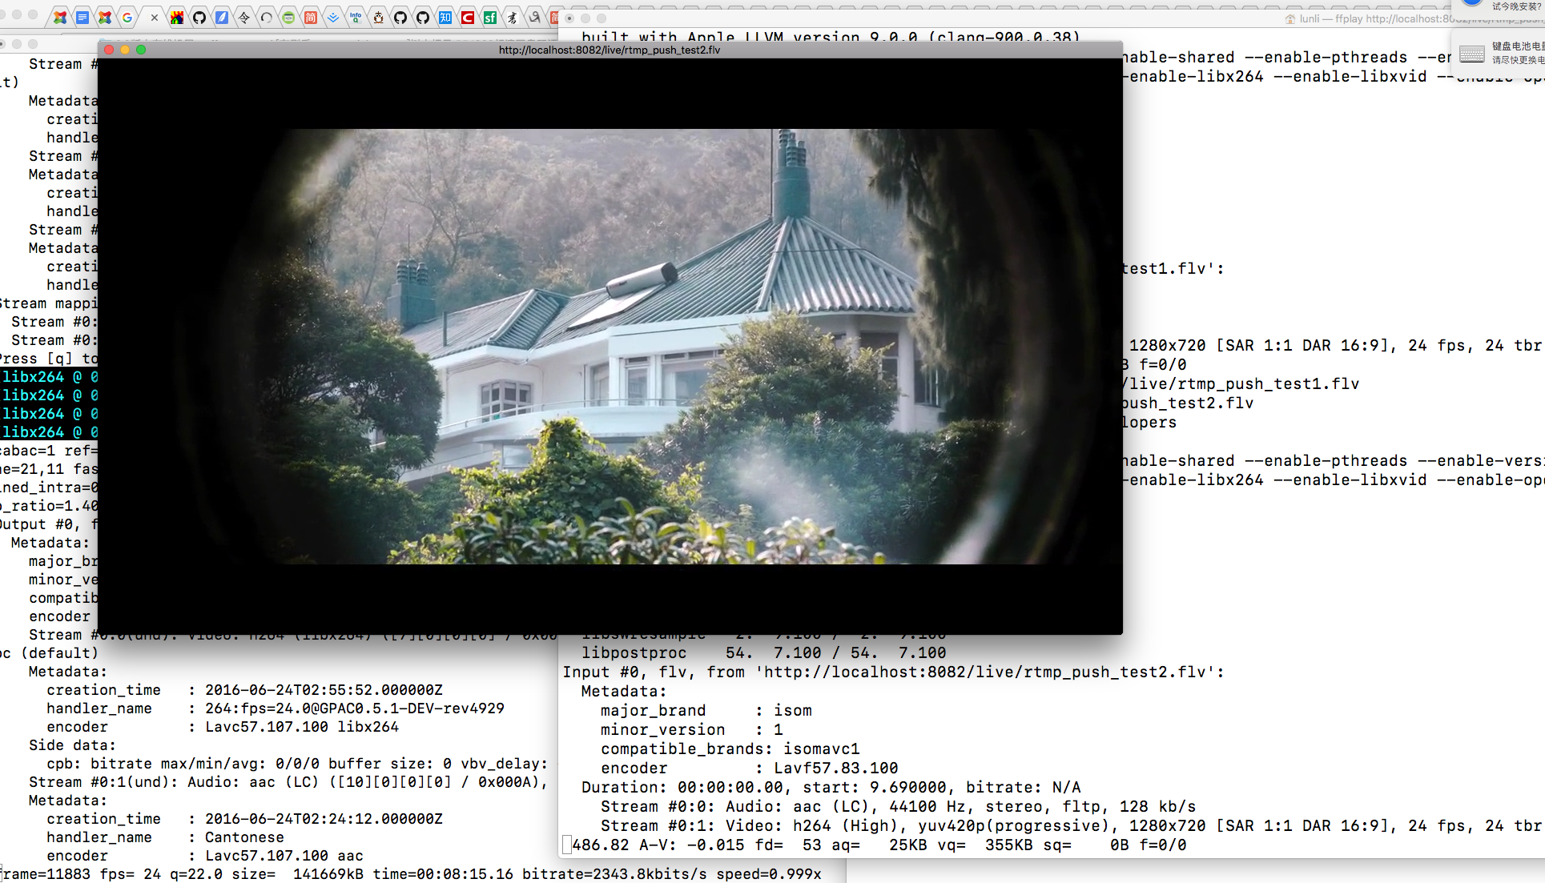This screenshot has width=1545, height=883.
Task: Click 'handler_name : 264:fps=24.0@GPAC0.5.1-DEV-rev4929' line
Action: (x=276, y=708)
